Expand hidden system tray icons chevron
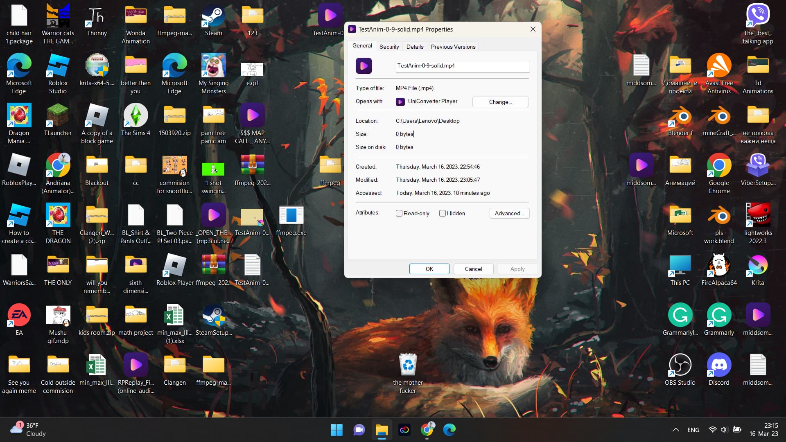This screenshot has width=786, height=442. pyautogui.click(x=676, y=430)
